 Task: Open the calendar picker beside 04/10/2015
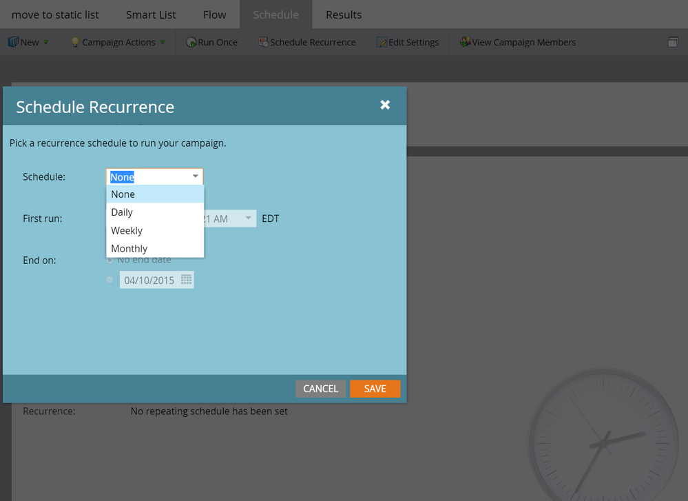click(x=186, y=280)
